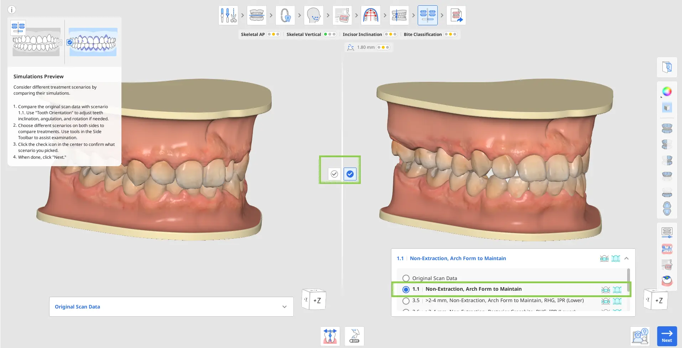Select the Original Scan Data radio option
Image resolution: width=682 pixels, height=348 pixels.
click(x=406, y=278)
